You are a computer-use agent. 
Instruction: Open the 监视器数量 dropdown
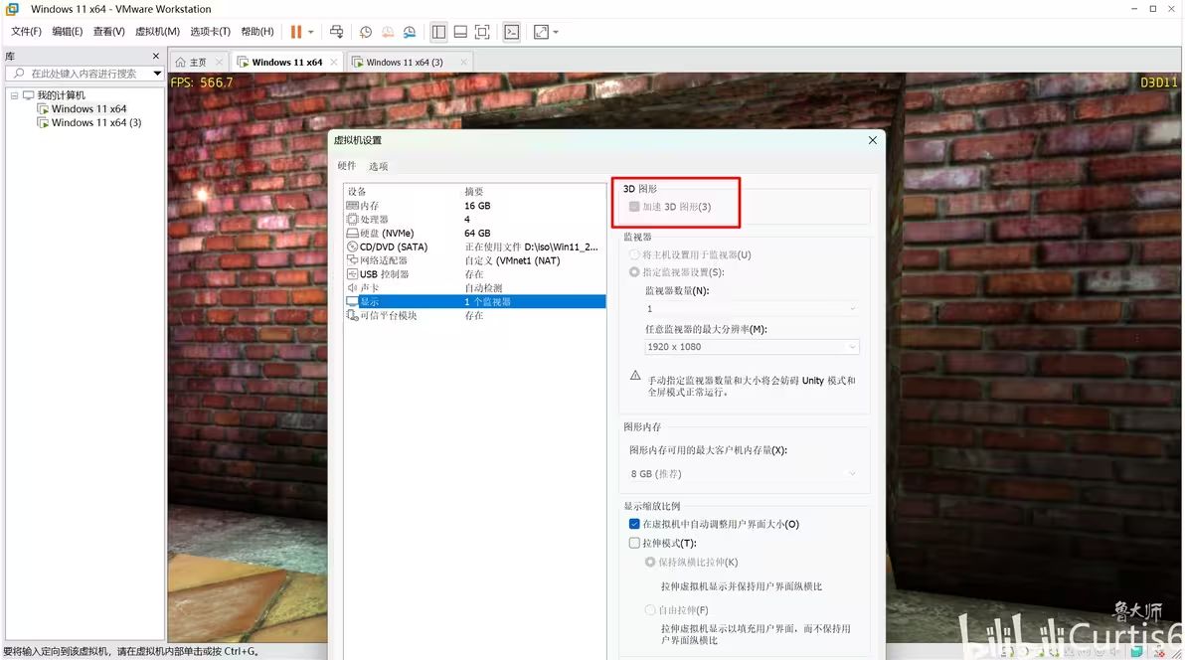[x=752, y=308]
